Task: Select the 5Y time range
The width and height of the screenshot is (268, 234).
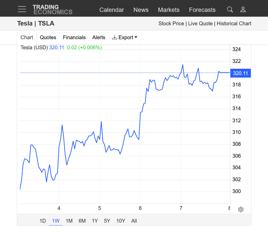Action: point(107,221)
